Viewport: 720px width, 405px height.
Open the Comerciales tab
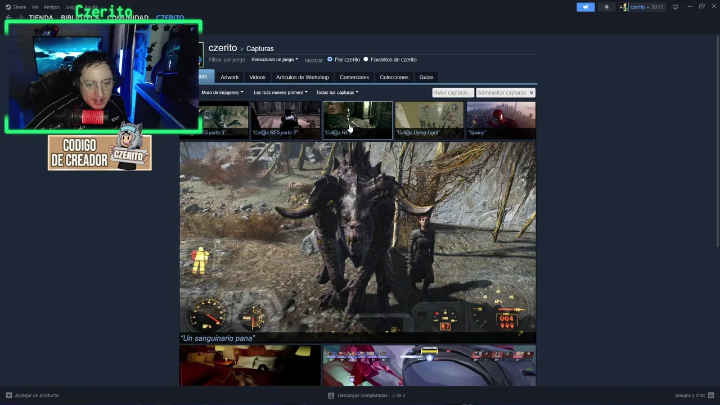pos(354,77)
